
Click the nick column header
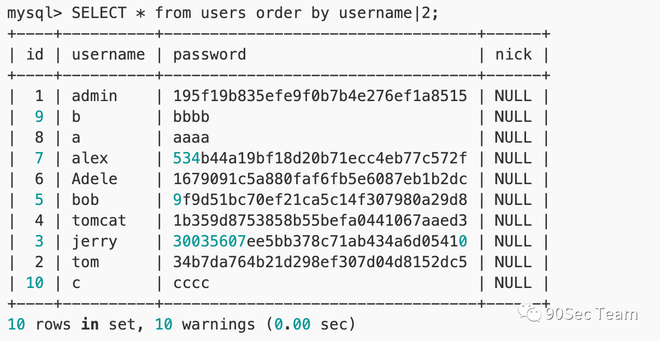pos(513,54)
